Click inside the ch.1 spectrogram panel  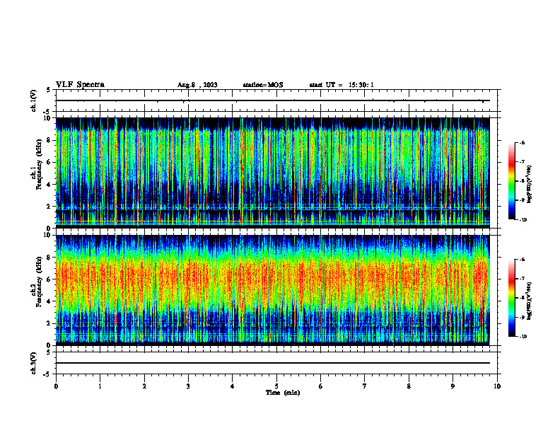click(273, 173)
